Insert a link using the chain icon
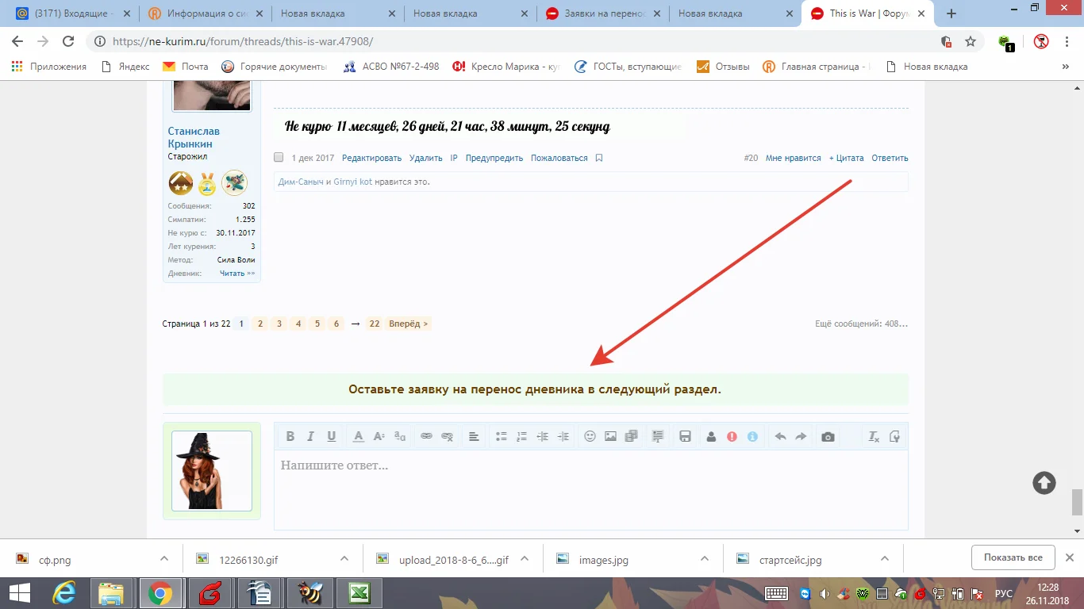The height and width of the screenshot is (609, 1084). point(426,436)
